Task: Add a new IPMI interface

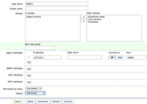Action: click(29, 82)
